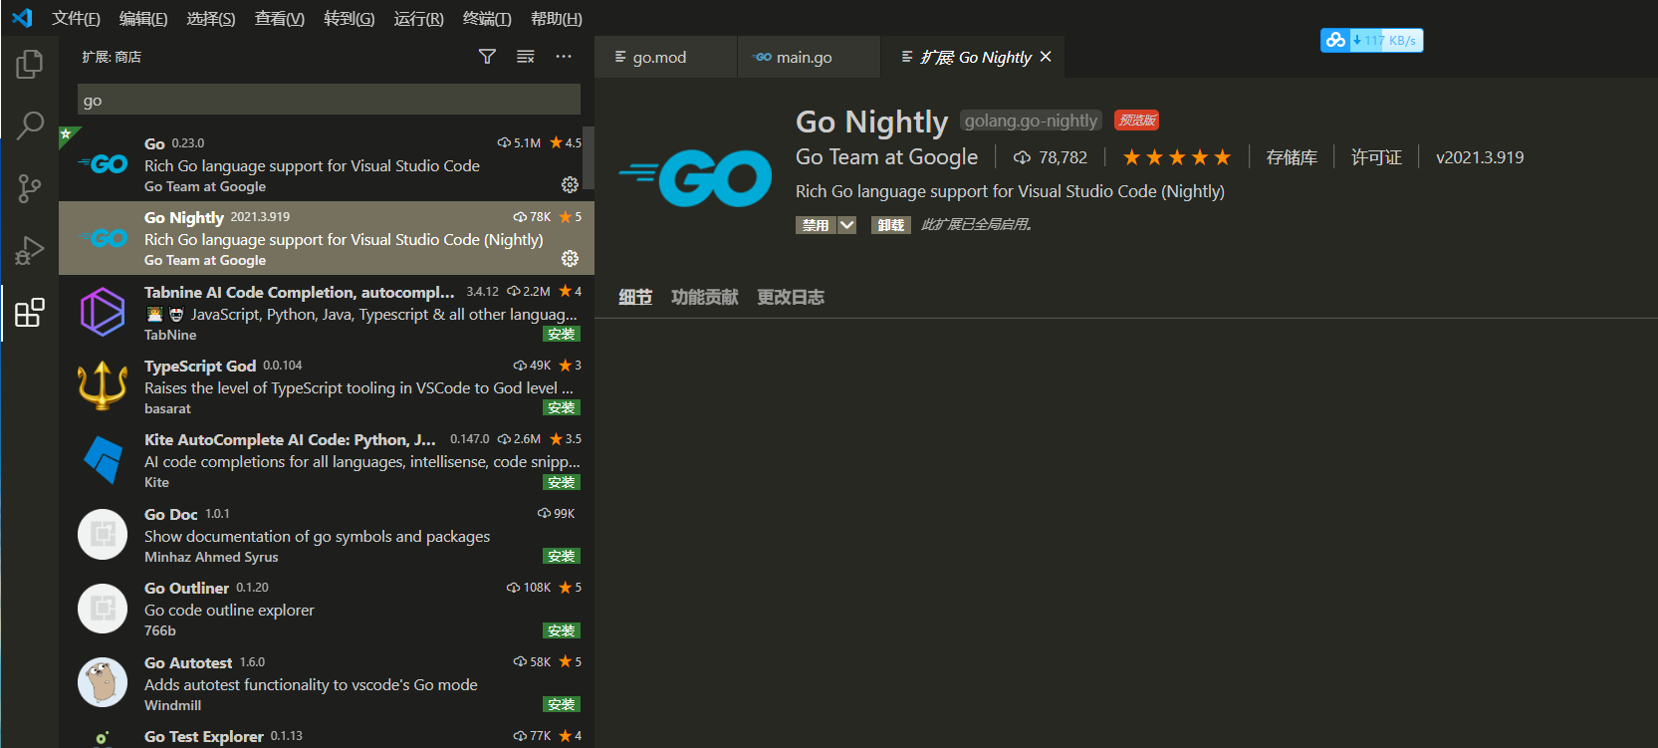1658x748 pixels.
Task: Filter extensions using the funnel icon
Action: 487,57
